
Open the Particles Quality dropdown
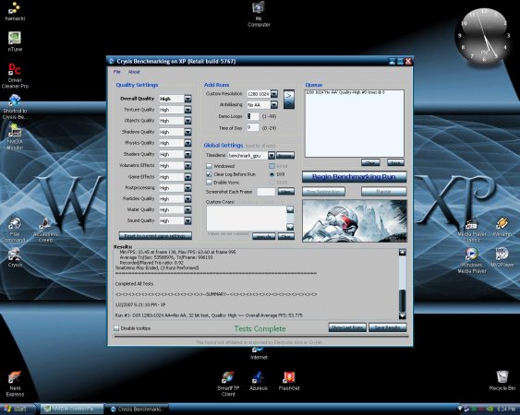coord(187,198)
